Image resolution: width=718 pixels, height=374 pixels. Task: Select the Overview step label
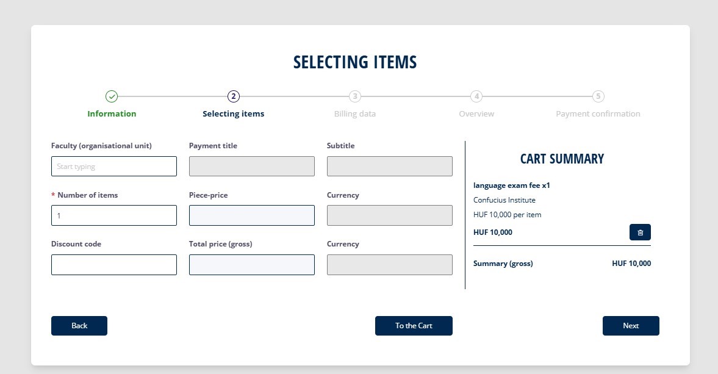coord(476,114)
